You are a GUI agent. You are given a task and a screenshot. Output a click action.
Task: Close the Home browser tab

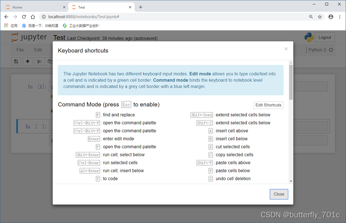click(x=64, y=7)
